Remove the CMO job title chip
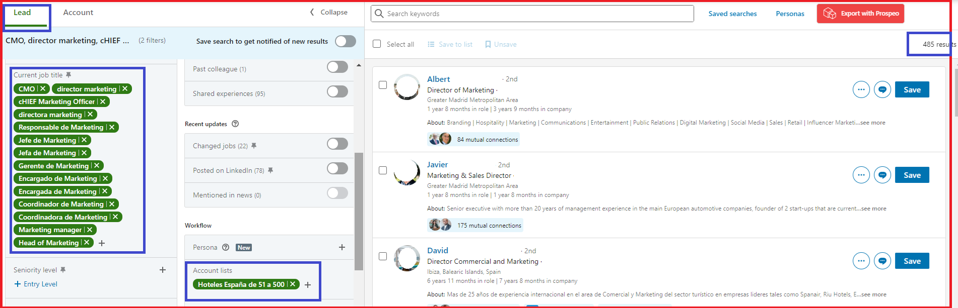This screenshot has width=958, height=308. [43, 89]
